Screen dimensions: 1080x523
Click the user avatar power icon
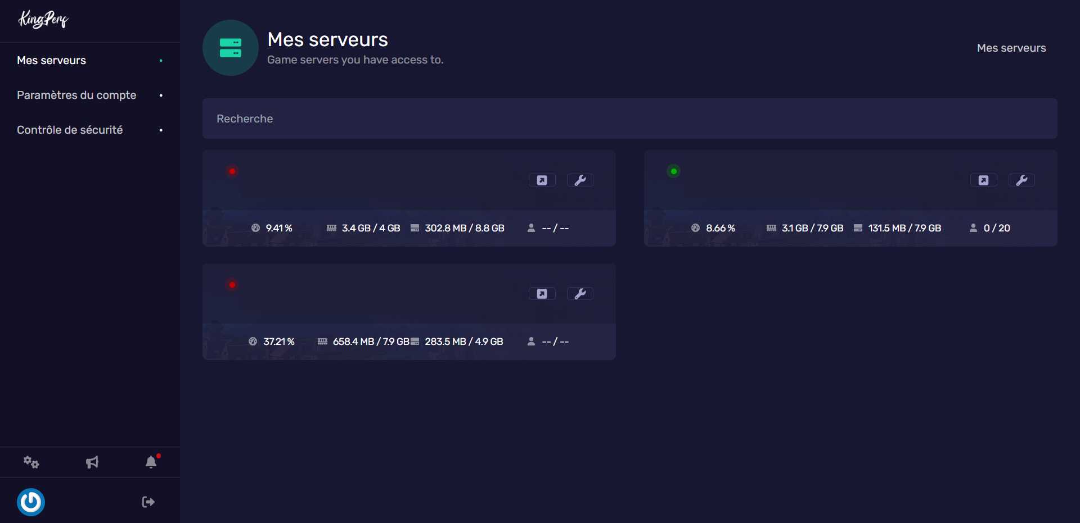31,502
